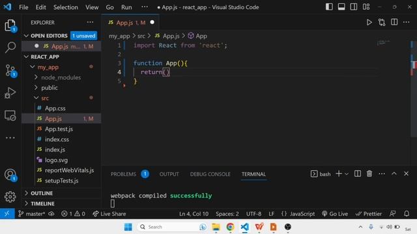Switch to the Output tab
The width and height of the screenshot is (417, 234).
pyautogui.click(x=169, y=174)
